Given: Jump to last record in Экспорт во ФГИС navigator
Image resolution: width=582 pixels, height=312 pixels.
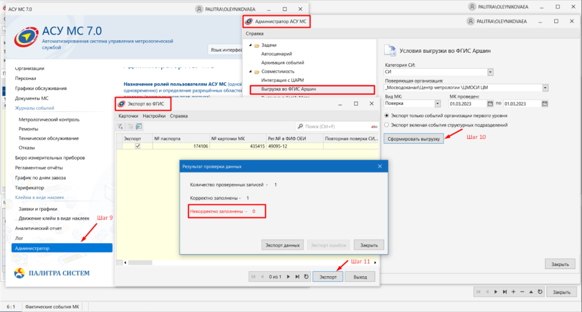Looking at the screenshot, I should click(297, 277).
